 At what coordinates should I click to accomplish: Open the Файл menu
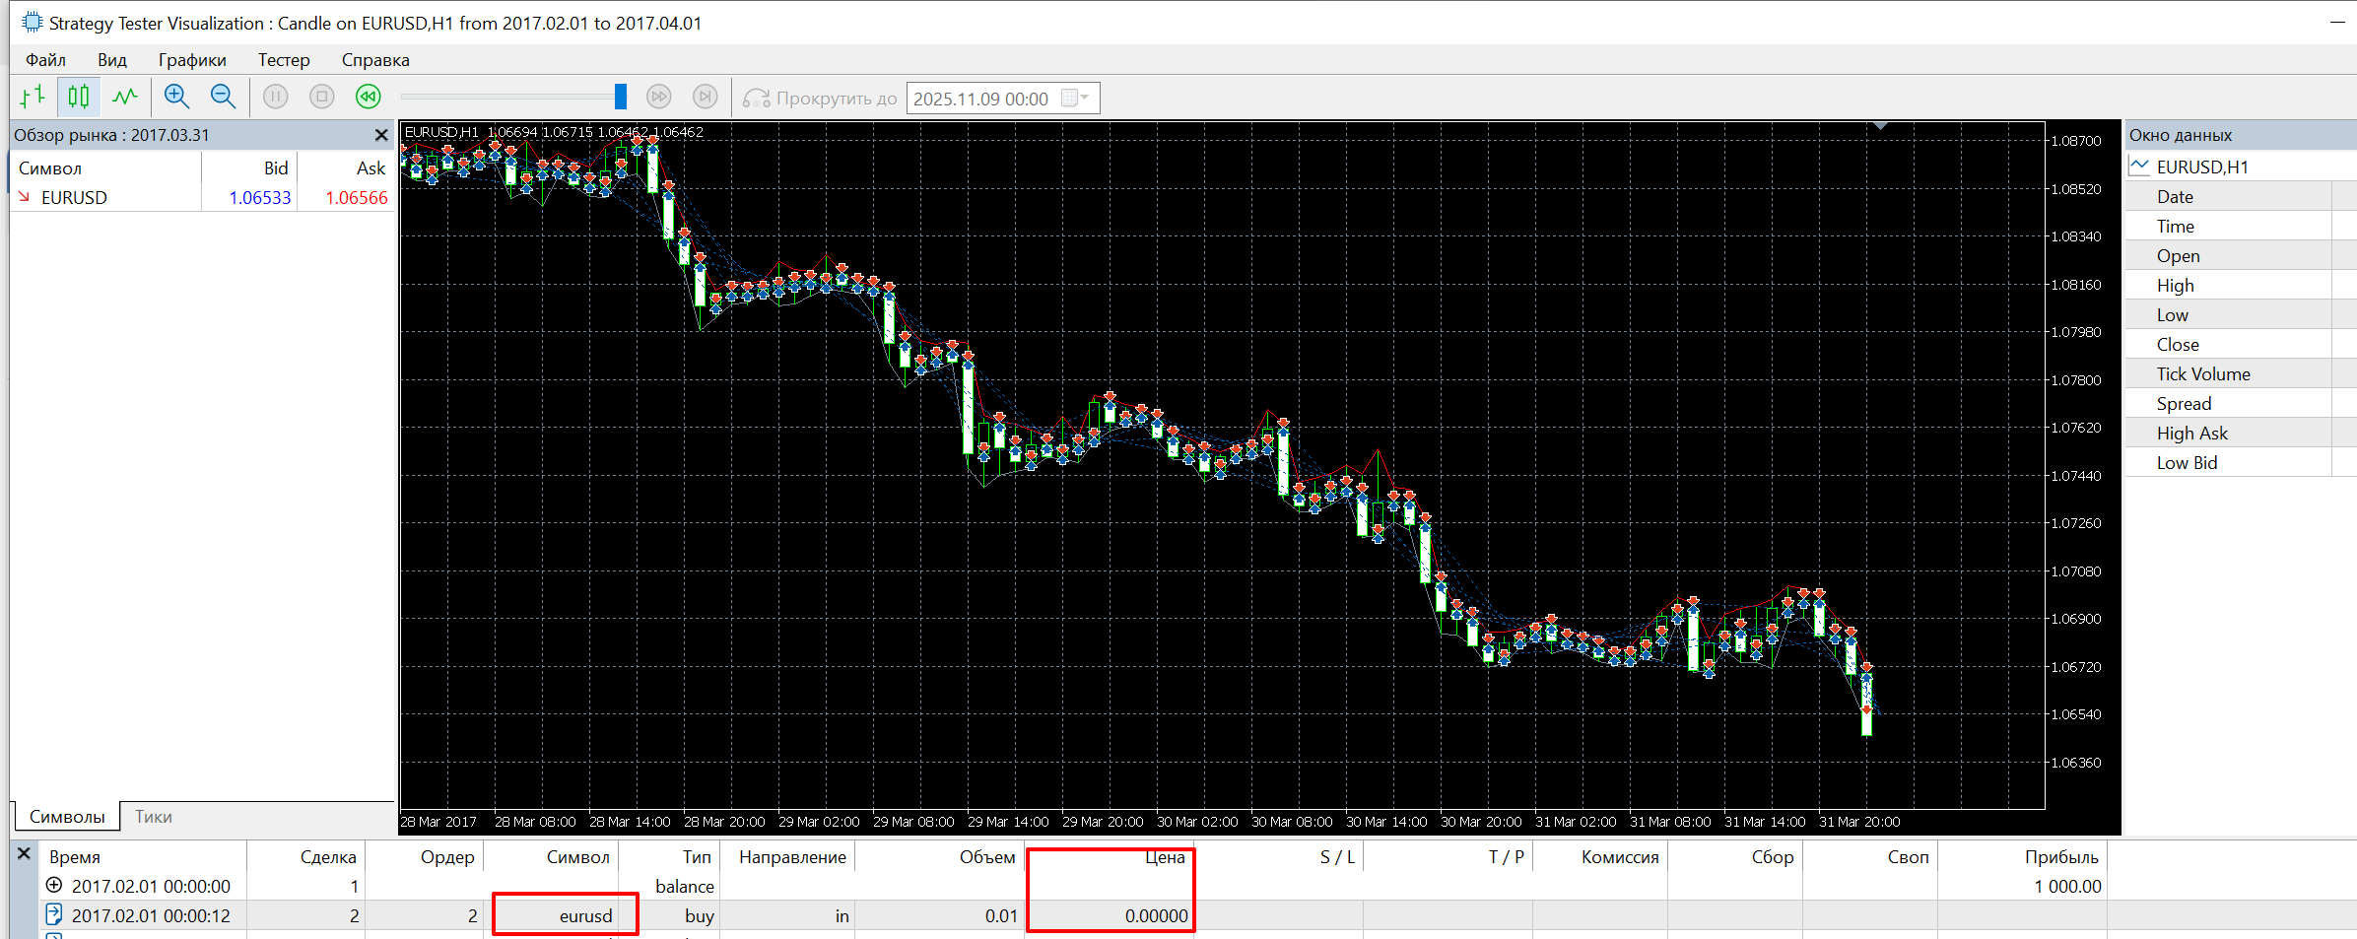click(45, 60)
